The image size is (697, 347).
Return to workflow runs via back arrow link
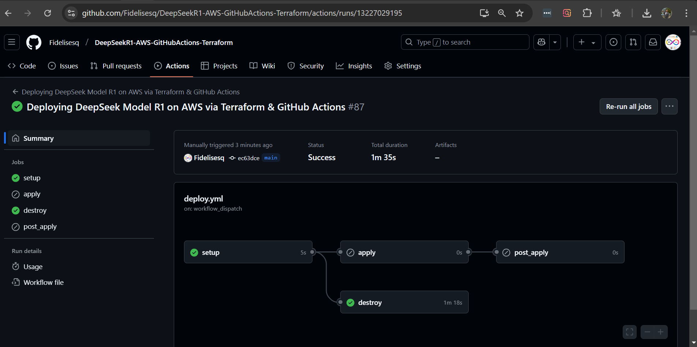(126, 92)
